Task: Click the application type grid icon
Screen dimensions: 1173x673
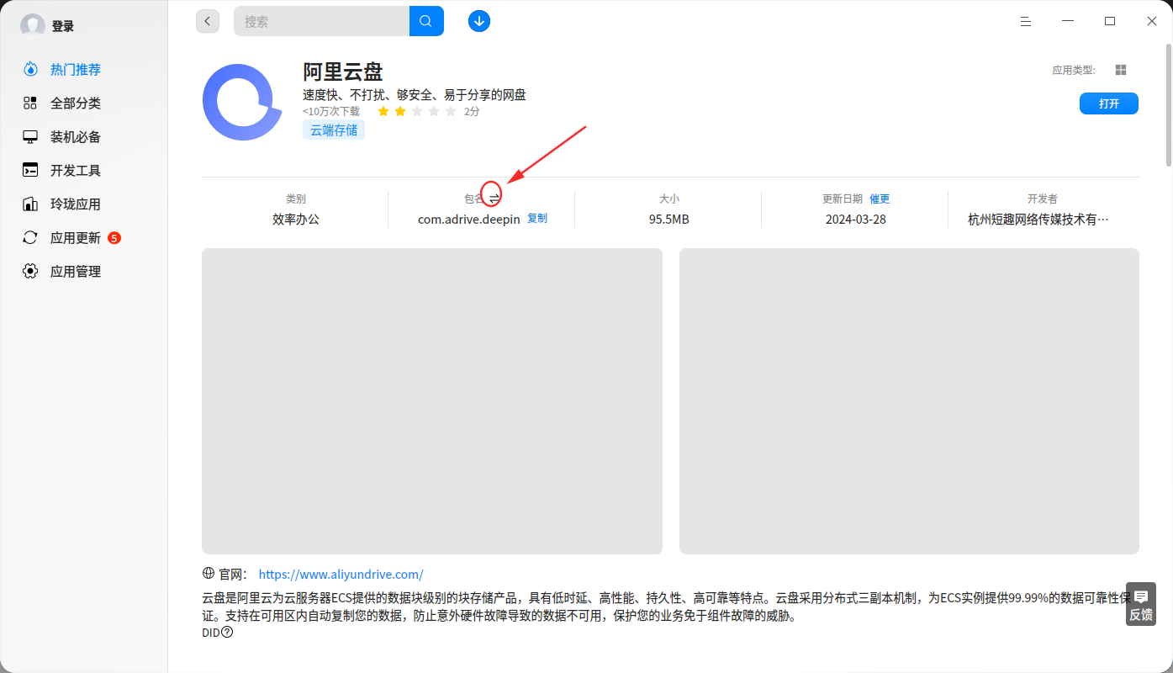Action: (1120, 70)
